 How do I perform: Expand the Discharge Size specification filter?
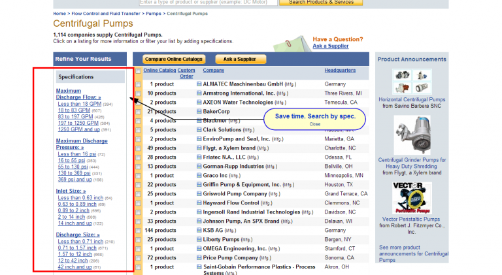coord(77,235)
